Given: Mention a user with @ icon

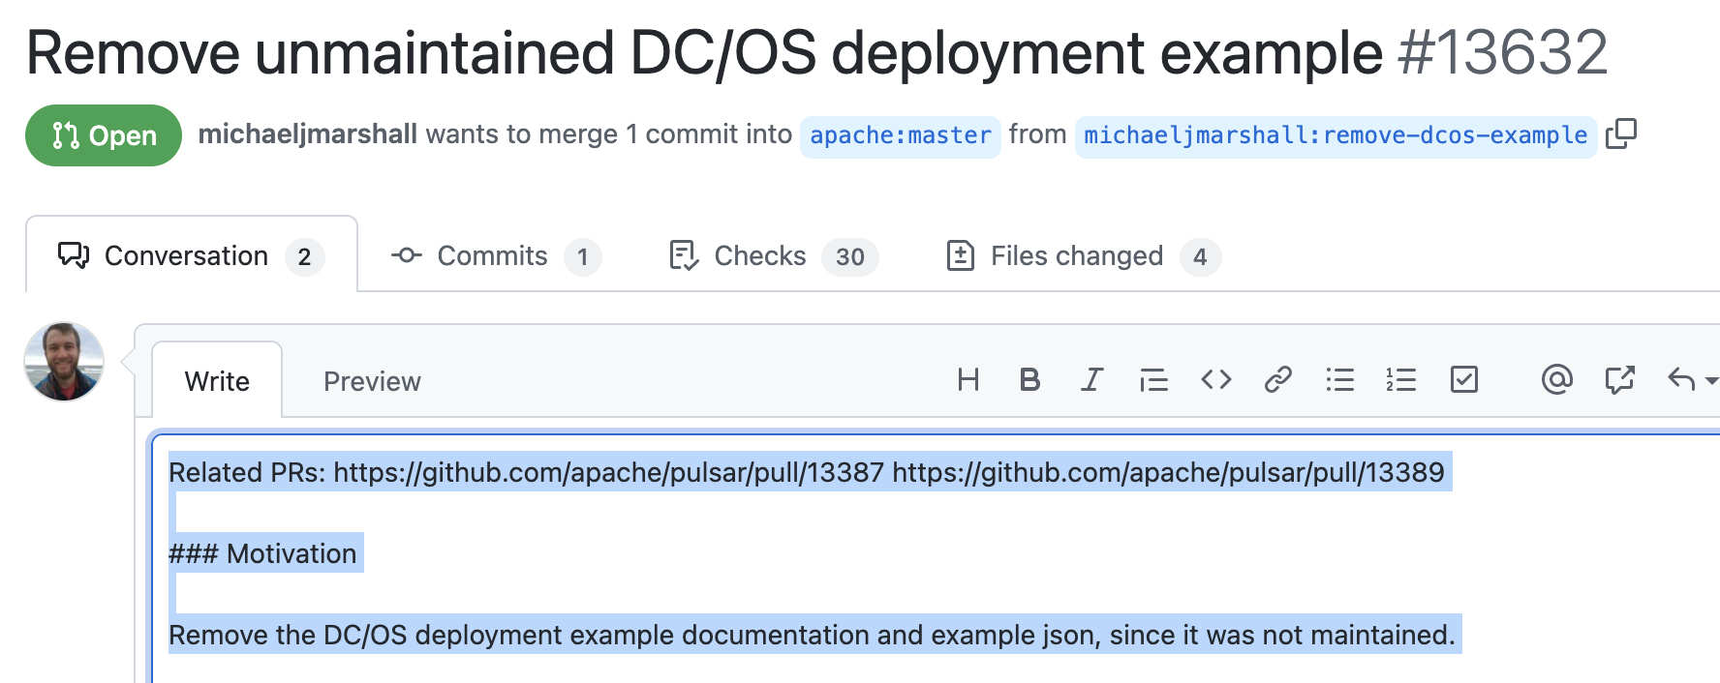Looking at the screenshot, I should [1556, 379].
